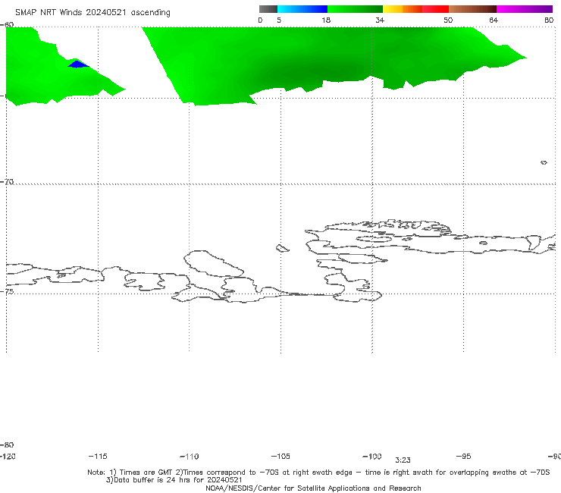Click the small island outline near -105 longitude
Screen dimensions: 561x493
tap(282, 248)
